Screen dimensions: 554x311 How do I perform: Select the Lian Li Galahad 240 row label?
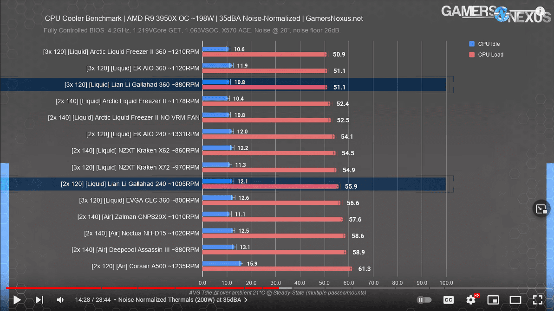pos(130,184)
